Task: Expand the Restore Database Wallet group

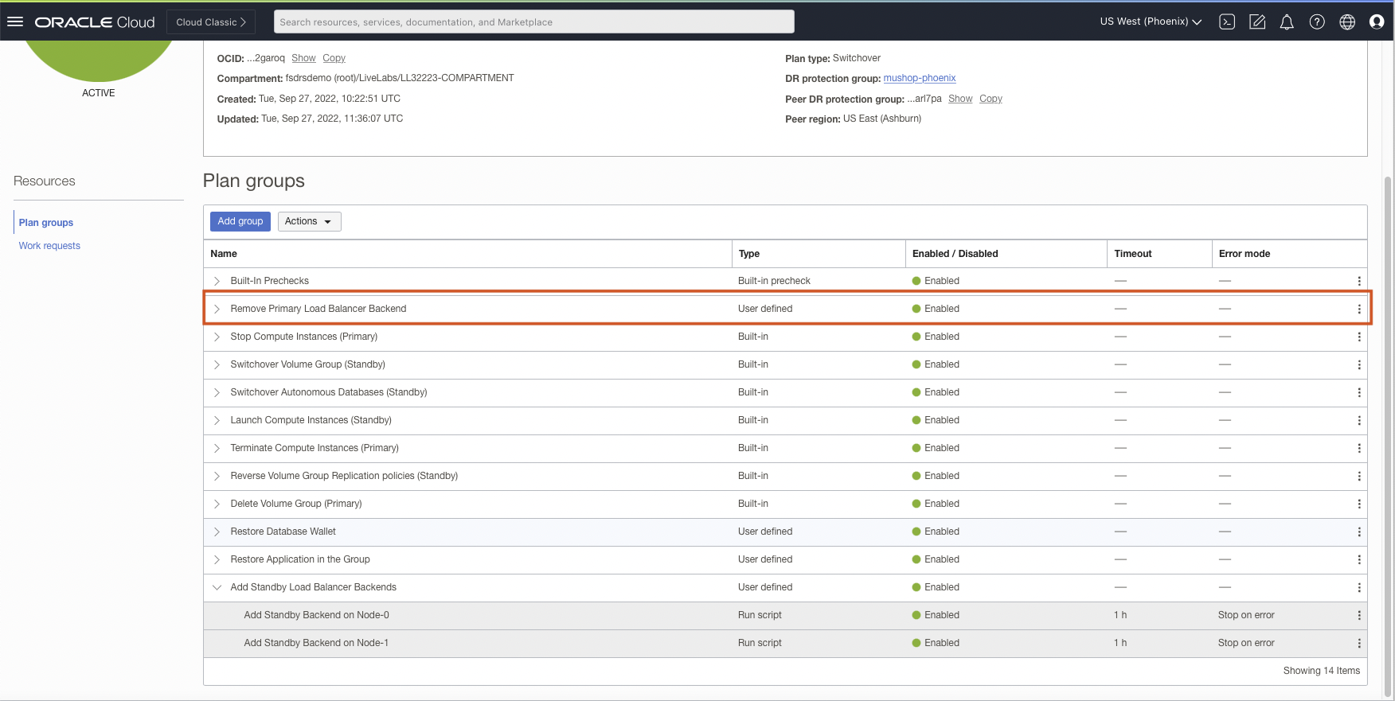Action: point(217,532)
